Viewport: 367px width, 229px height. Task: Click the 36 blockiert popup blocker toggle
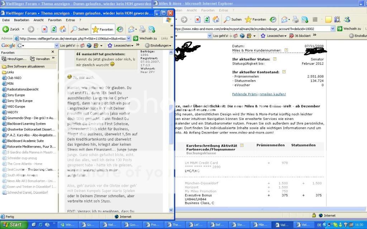point(300,36)
